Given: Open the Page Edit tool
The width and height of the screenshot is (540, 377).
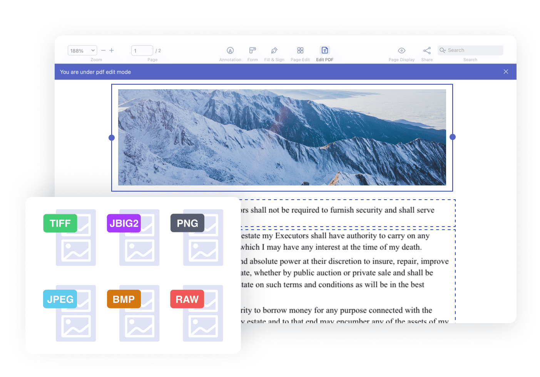Looking at the screenshot, I should click(x=300, y=50).
